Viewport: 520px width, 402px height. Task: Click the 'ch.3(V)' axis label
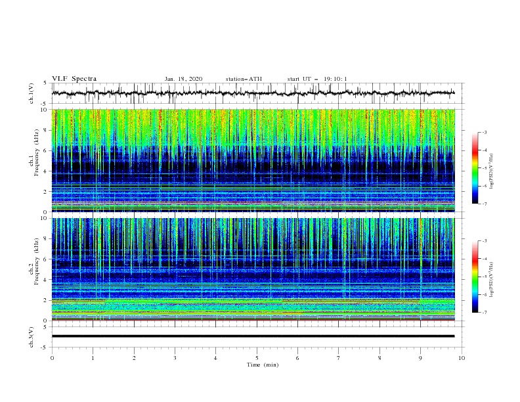pyautogui.click(x=32, y=337)
